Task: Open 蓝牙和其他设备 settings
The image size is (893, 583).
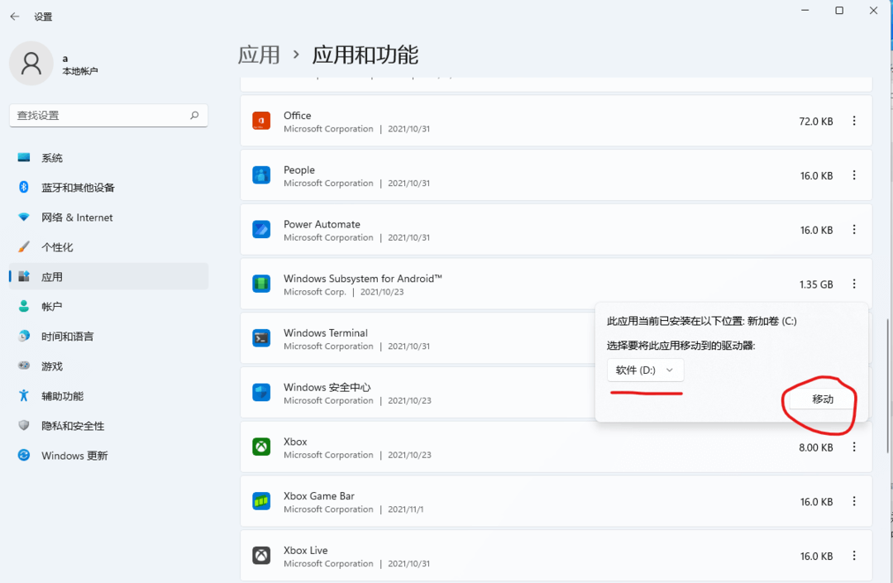Action: click(109, 188)
